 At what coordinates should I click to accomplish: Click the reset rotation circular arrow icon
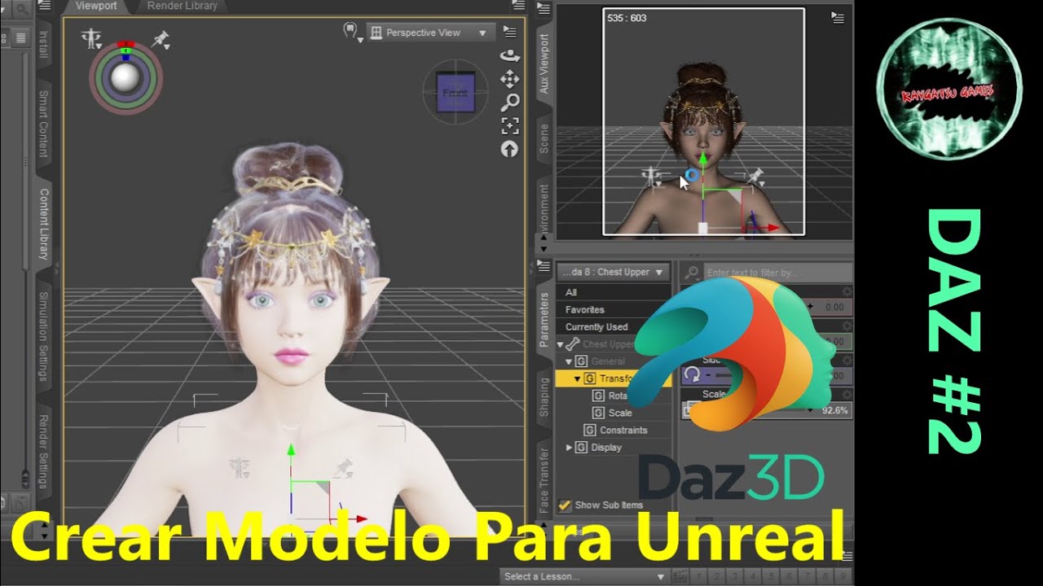click(692, 374)
